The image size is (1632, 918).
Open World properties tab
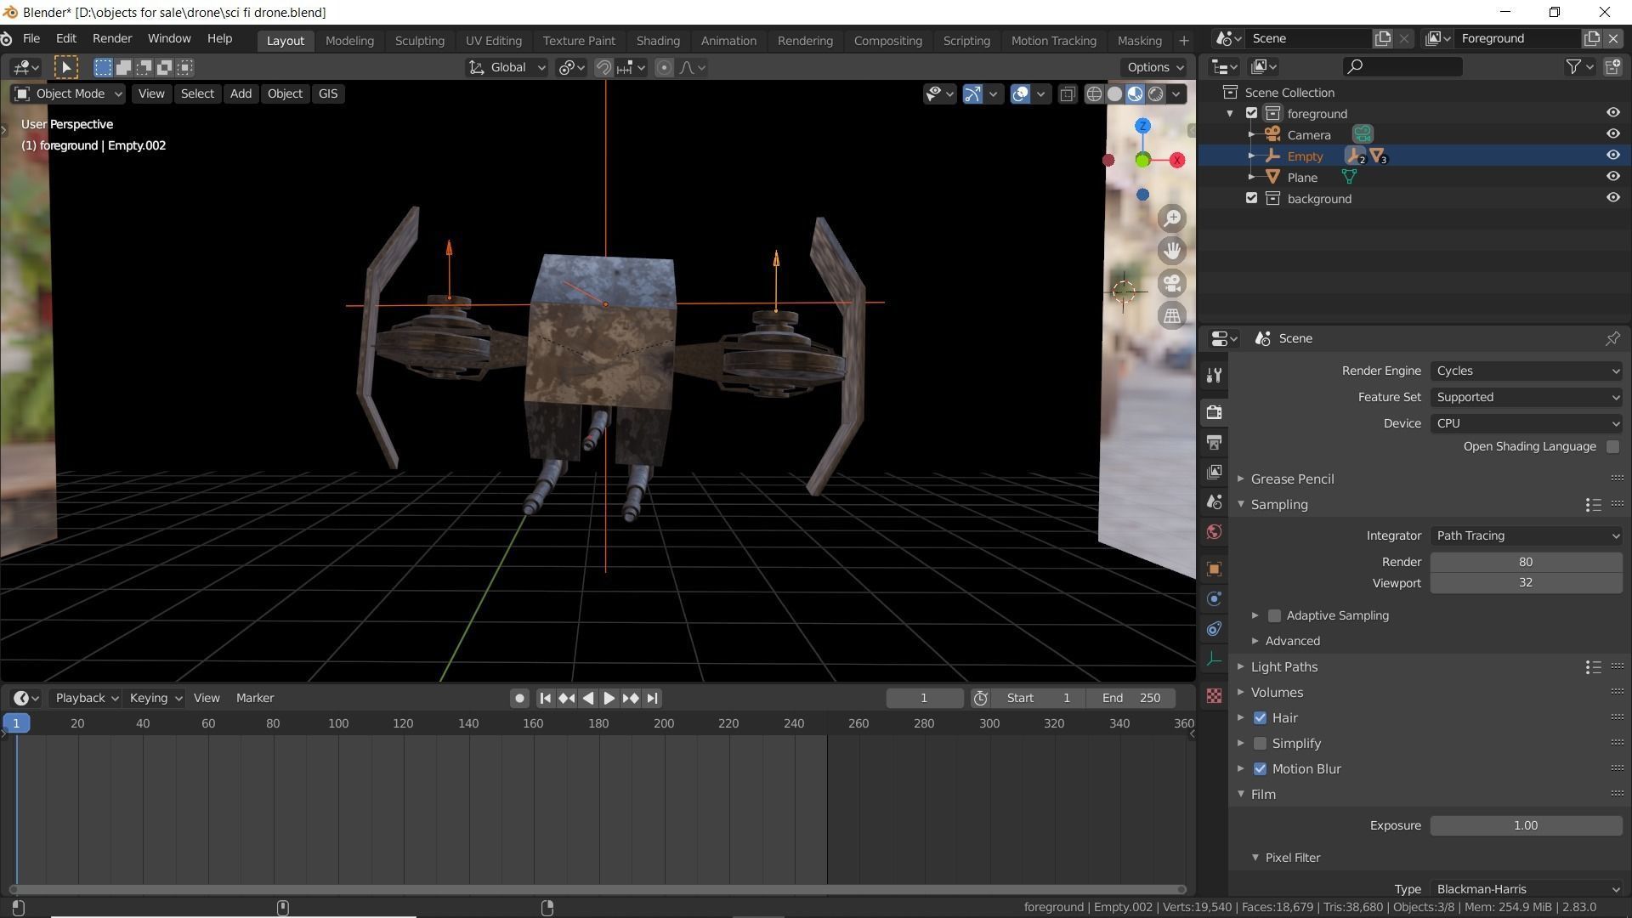[1214, 532]
